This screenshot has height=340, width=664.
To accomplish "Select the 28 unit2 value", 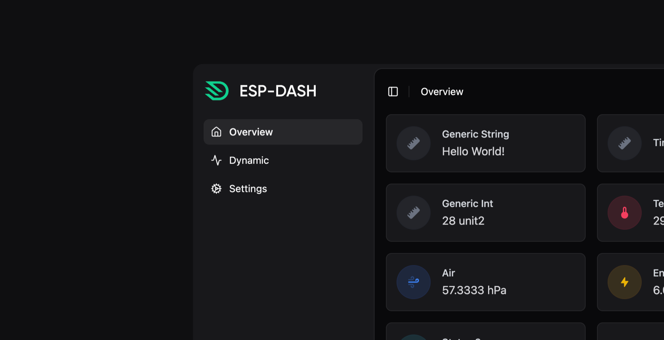I will point(463,221).
